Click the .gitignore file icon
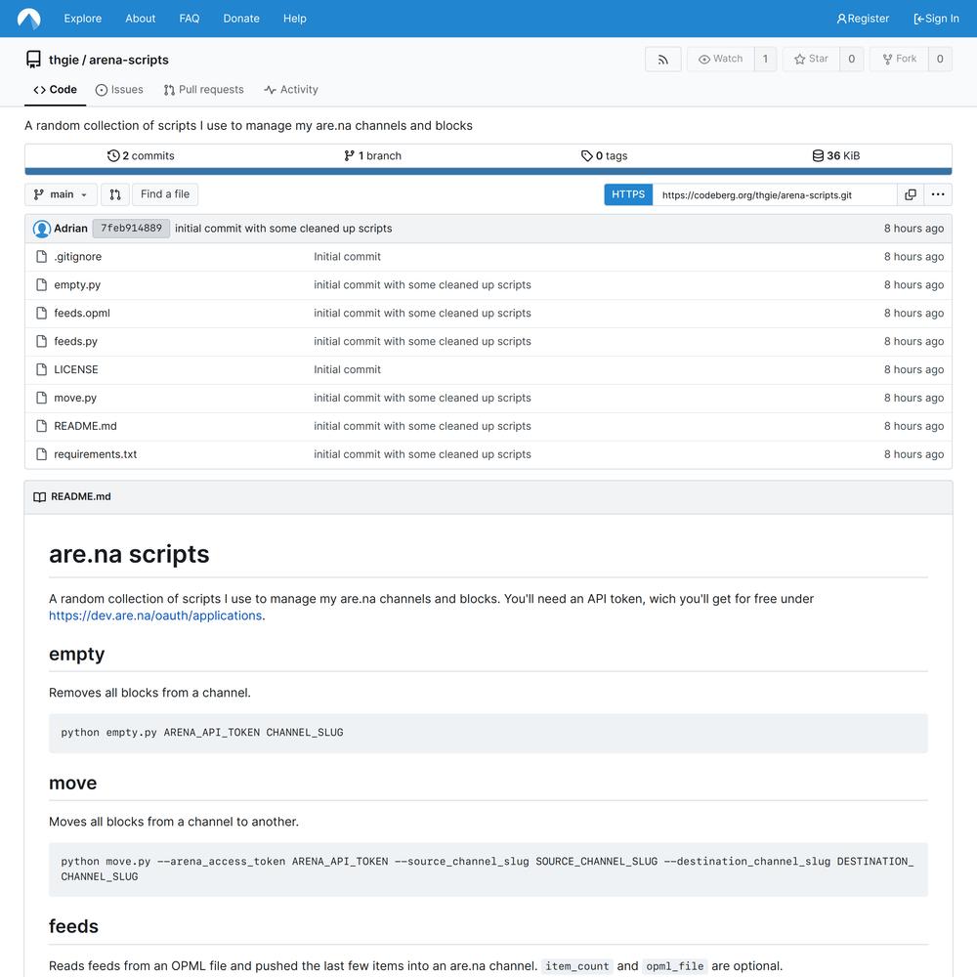977x977 pixels. [42, 257]
